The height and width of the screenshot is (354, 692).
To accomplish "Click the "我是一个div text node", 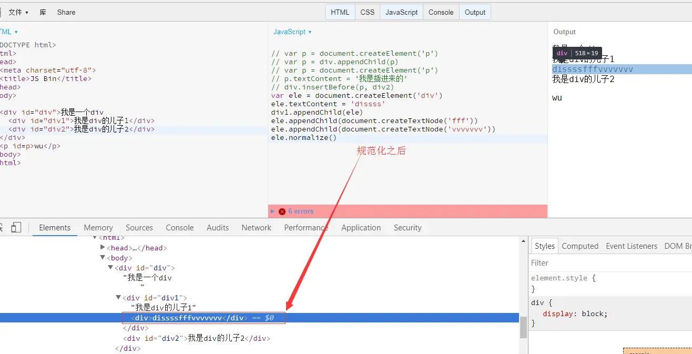I will (147, 278).
